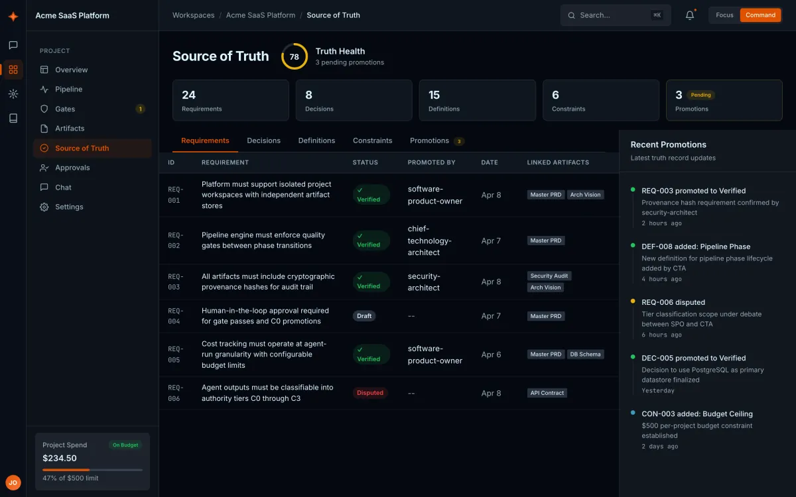Screen dimensions: 796x497
Task: Open the book library icon in the rail
Action: coord(13,118)
